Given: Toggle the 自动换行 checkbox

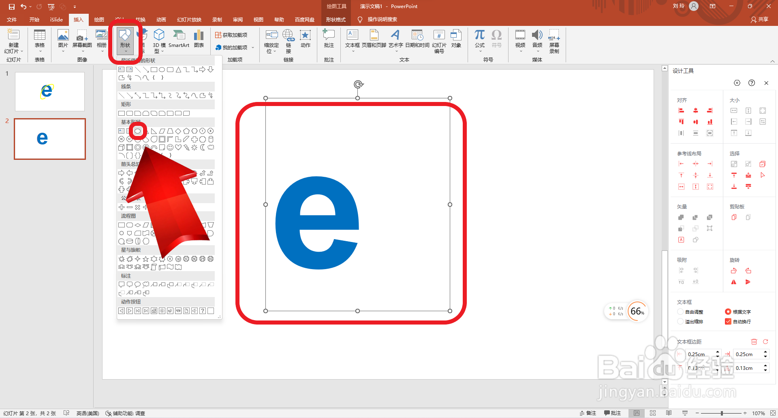Looking at the screenshot, I should coord(728,321).
